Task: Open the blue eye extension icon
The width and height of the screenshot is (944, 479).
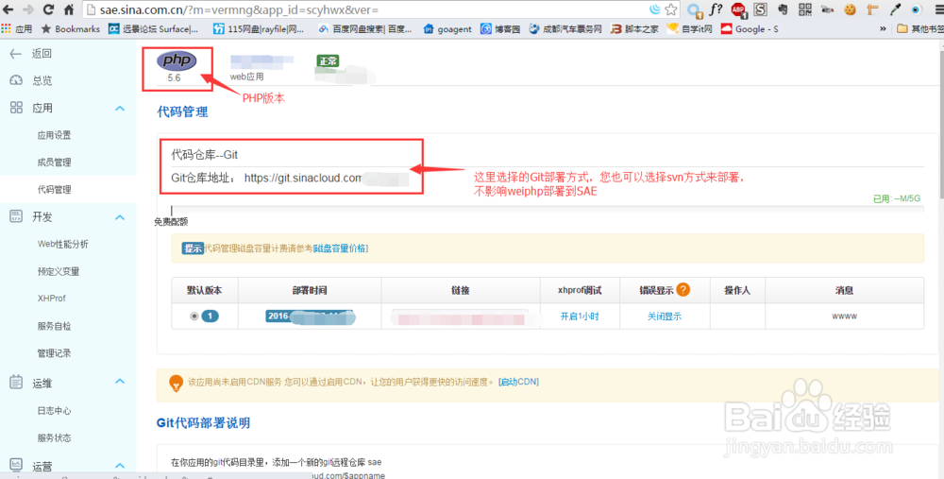Action: 917,9
